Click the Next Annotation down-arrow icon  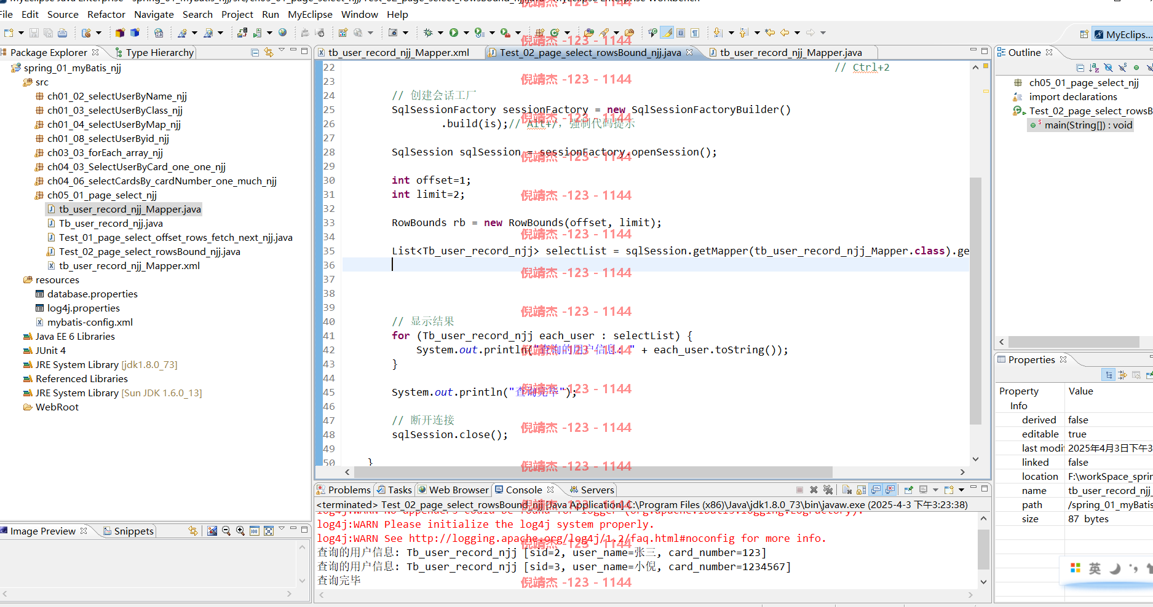[x=718, y=33]
